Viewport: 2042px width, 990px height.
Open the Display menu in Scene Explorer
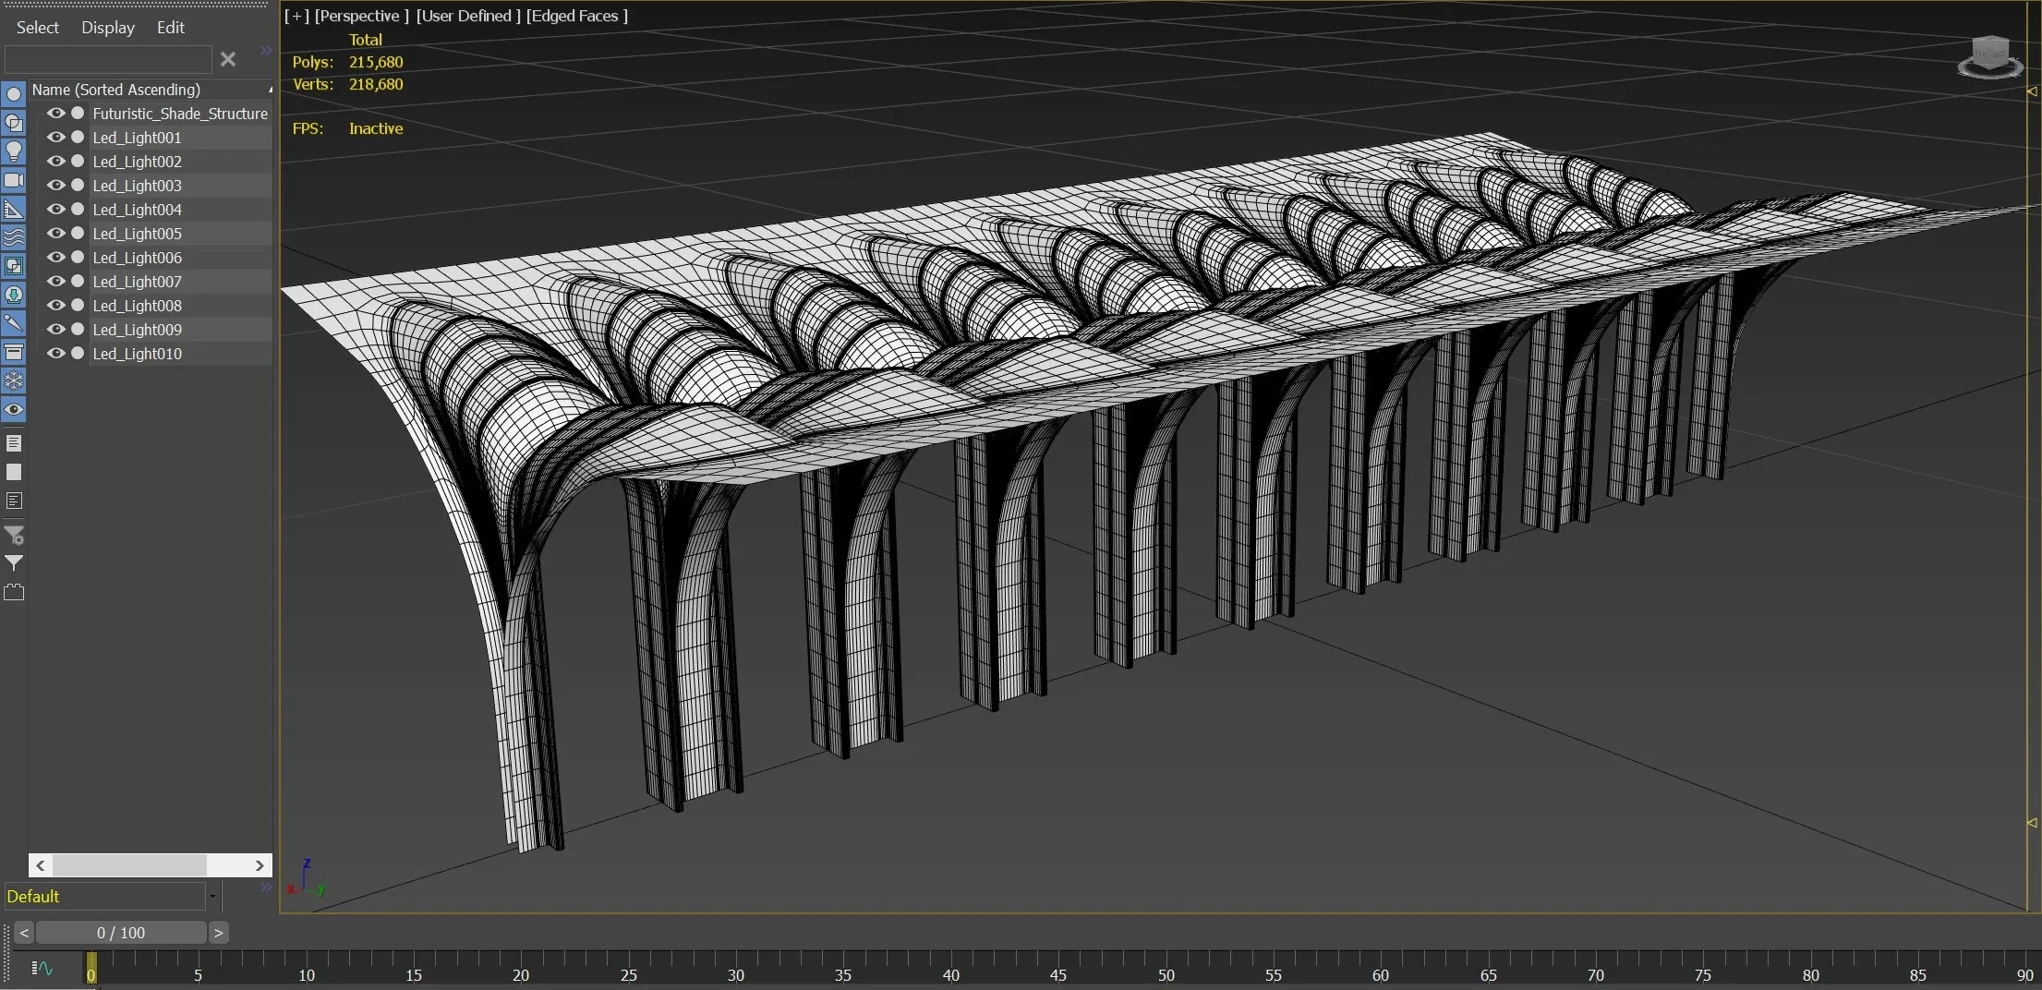[107, 28]
